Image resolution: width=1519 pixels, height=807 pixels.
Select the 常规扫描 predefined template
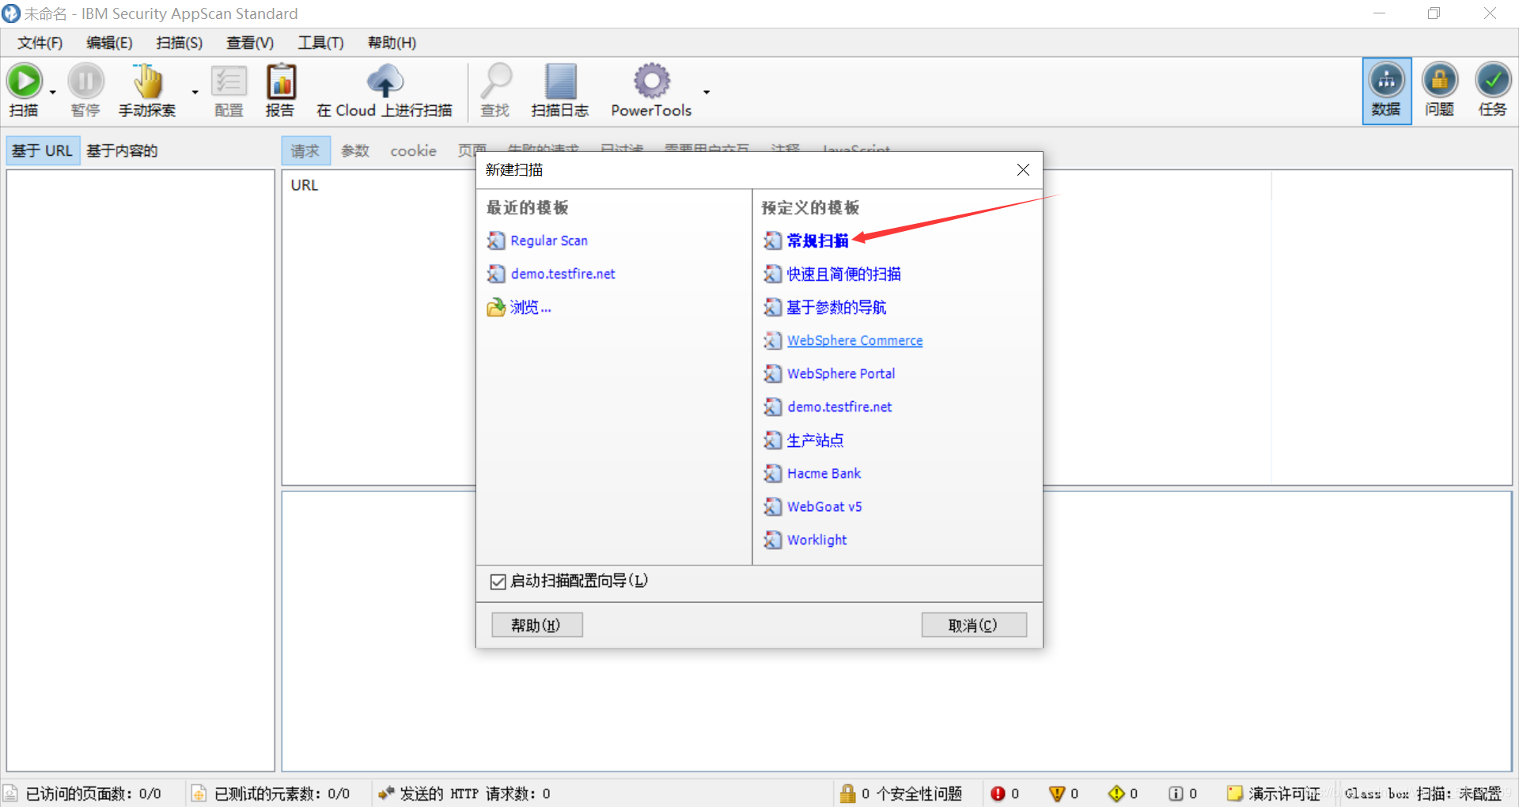pyautogui.click(x=817, y=241)
